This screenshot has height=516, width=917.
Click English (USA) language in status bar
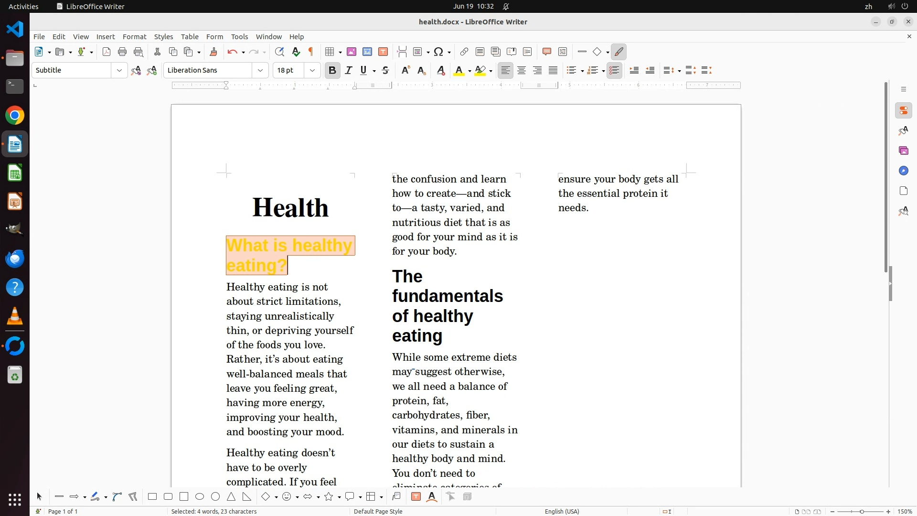point(562,511)
